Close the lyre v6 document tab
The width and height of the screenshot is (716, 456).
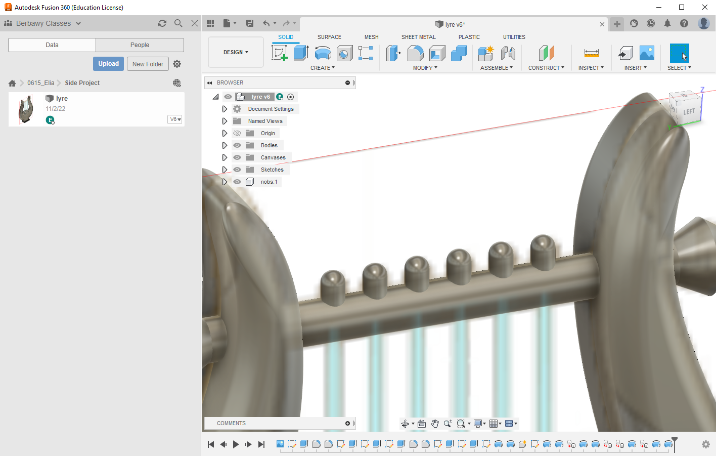602,24
